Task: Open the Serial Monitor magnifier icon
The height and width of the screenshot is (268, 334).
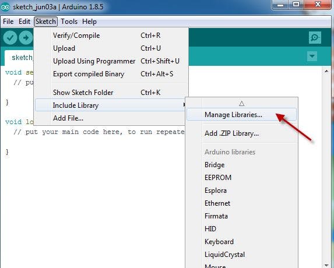Action: point(315,38)
